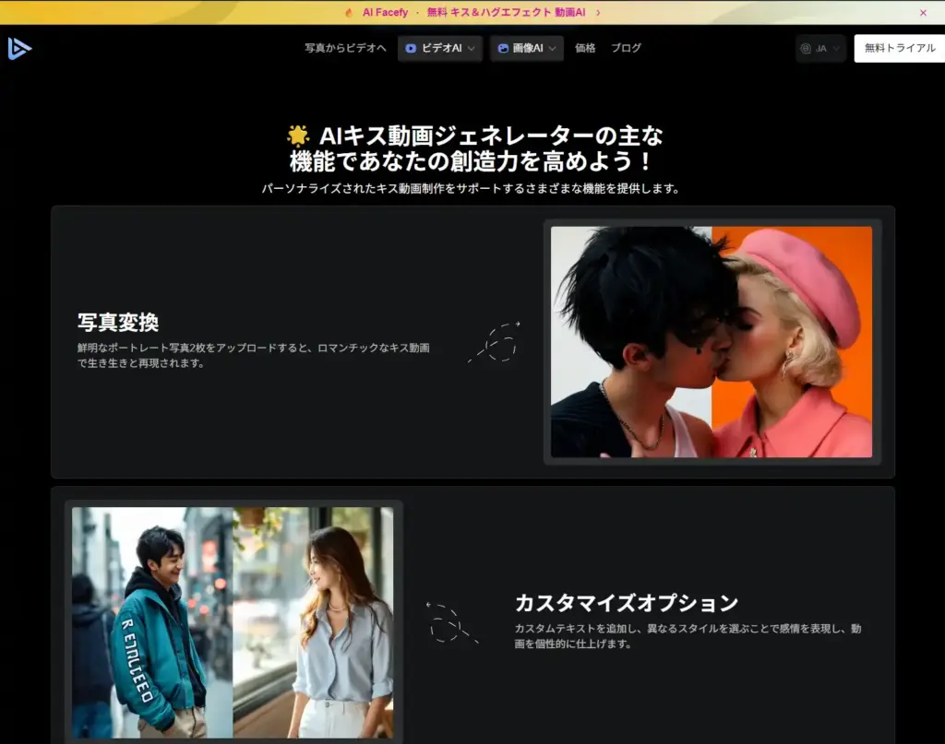Click the flame icon in the banner
945x744 pixels.
click(x=349, y=13)
